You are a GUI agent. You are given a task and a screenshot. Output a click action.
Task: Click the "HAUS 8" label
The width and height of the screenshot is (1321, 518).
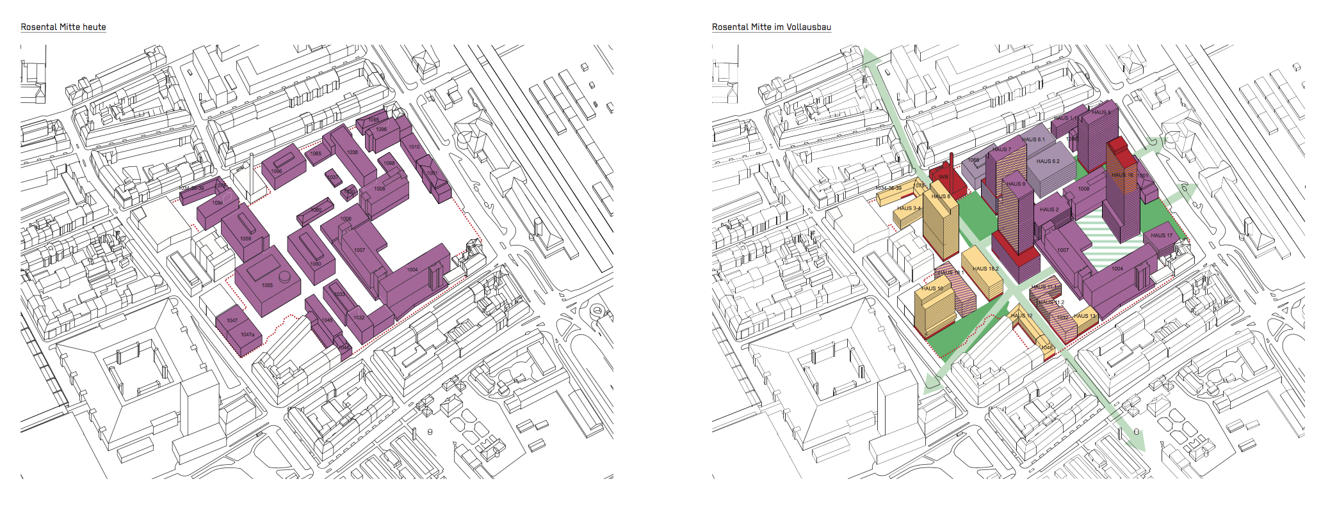pyautogui.click(x=941, y=196)
